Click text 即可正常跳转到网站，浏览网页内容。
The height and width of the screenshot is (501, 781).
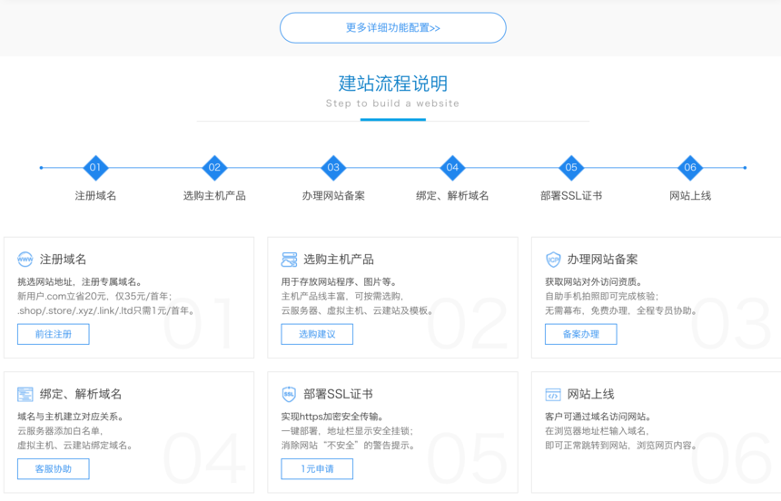coord(620,446)
